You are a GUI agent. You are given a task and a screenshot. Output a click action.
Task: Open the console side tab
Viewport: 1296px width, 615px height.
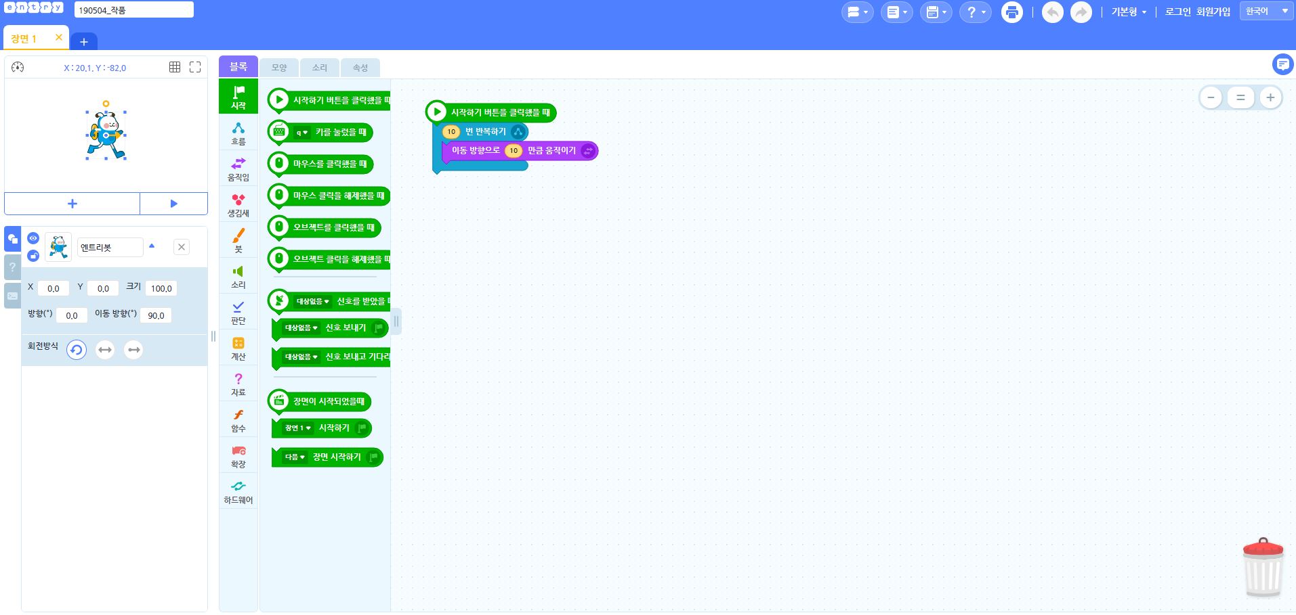tap(12, 296)
